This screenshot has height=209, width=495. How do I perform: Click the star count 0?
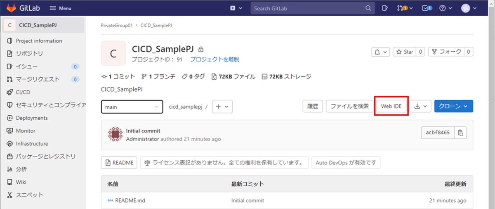420,52
